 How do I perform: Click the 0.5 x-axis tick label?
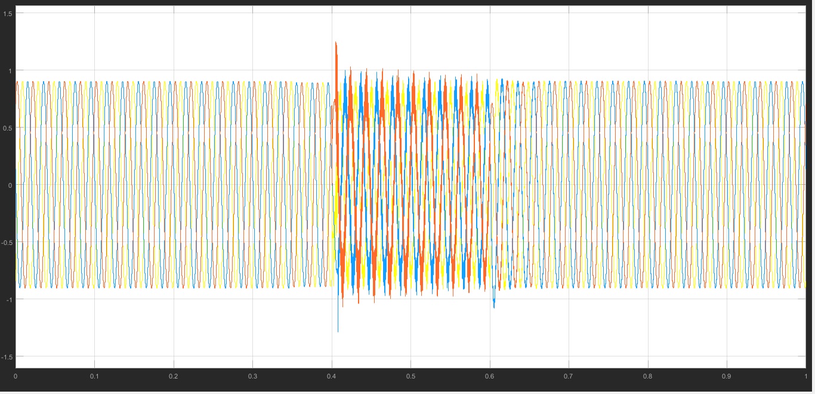coord(410,377)
